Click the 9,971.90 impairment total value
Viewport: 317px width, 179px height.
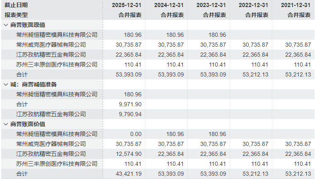[130, 105]
